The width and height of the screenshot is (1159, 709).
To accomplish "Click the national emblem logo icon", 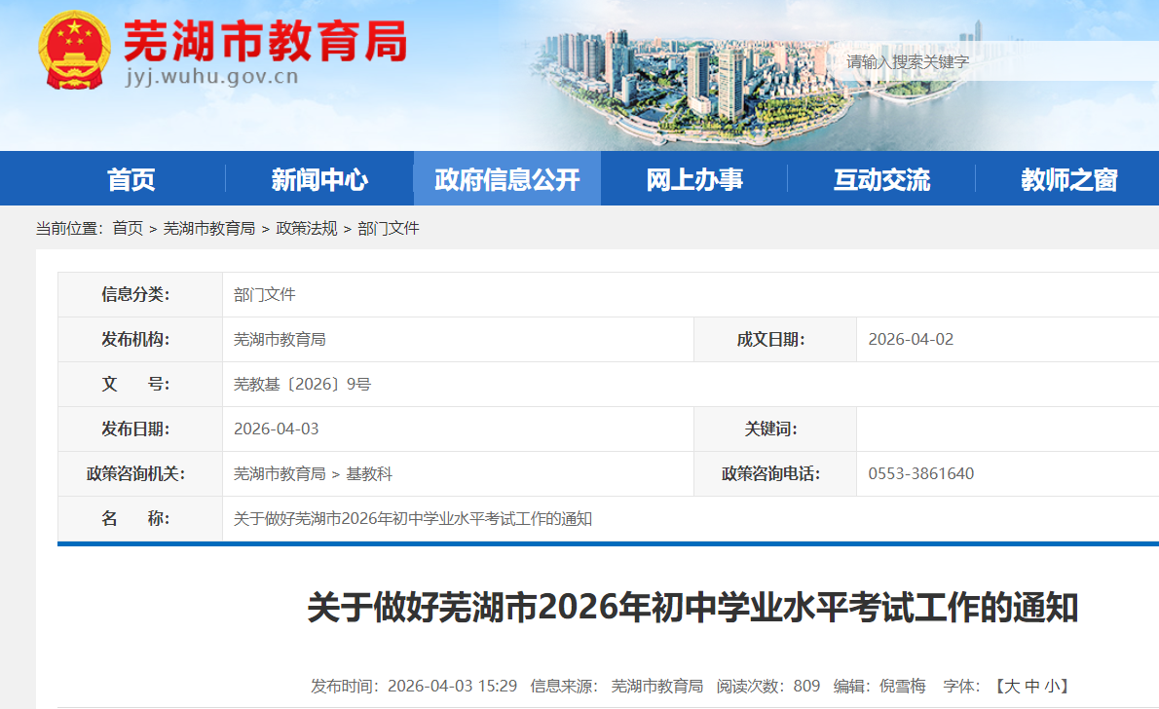I will 75,51.
